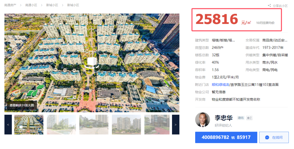This screenshot has height=149, width=294.
Task: Call agent via 4008896782 button
Action: (x=226, y=137)
